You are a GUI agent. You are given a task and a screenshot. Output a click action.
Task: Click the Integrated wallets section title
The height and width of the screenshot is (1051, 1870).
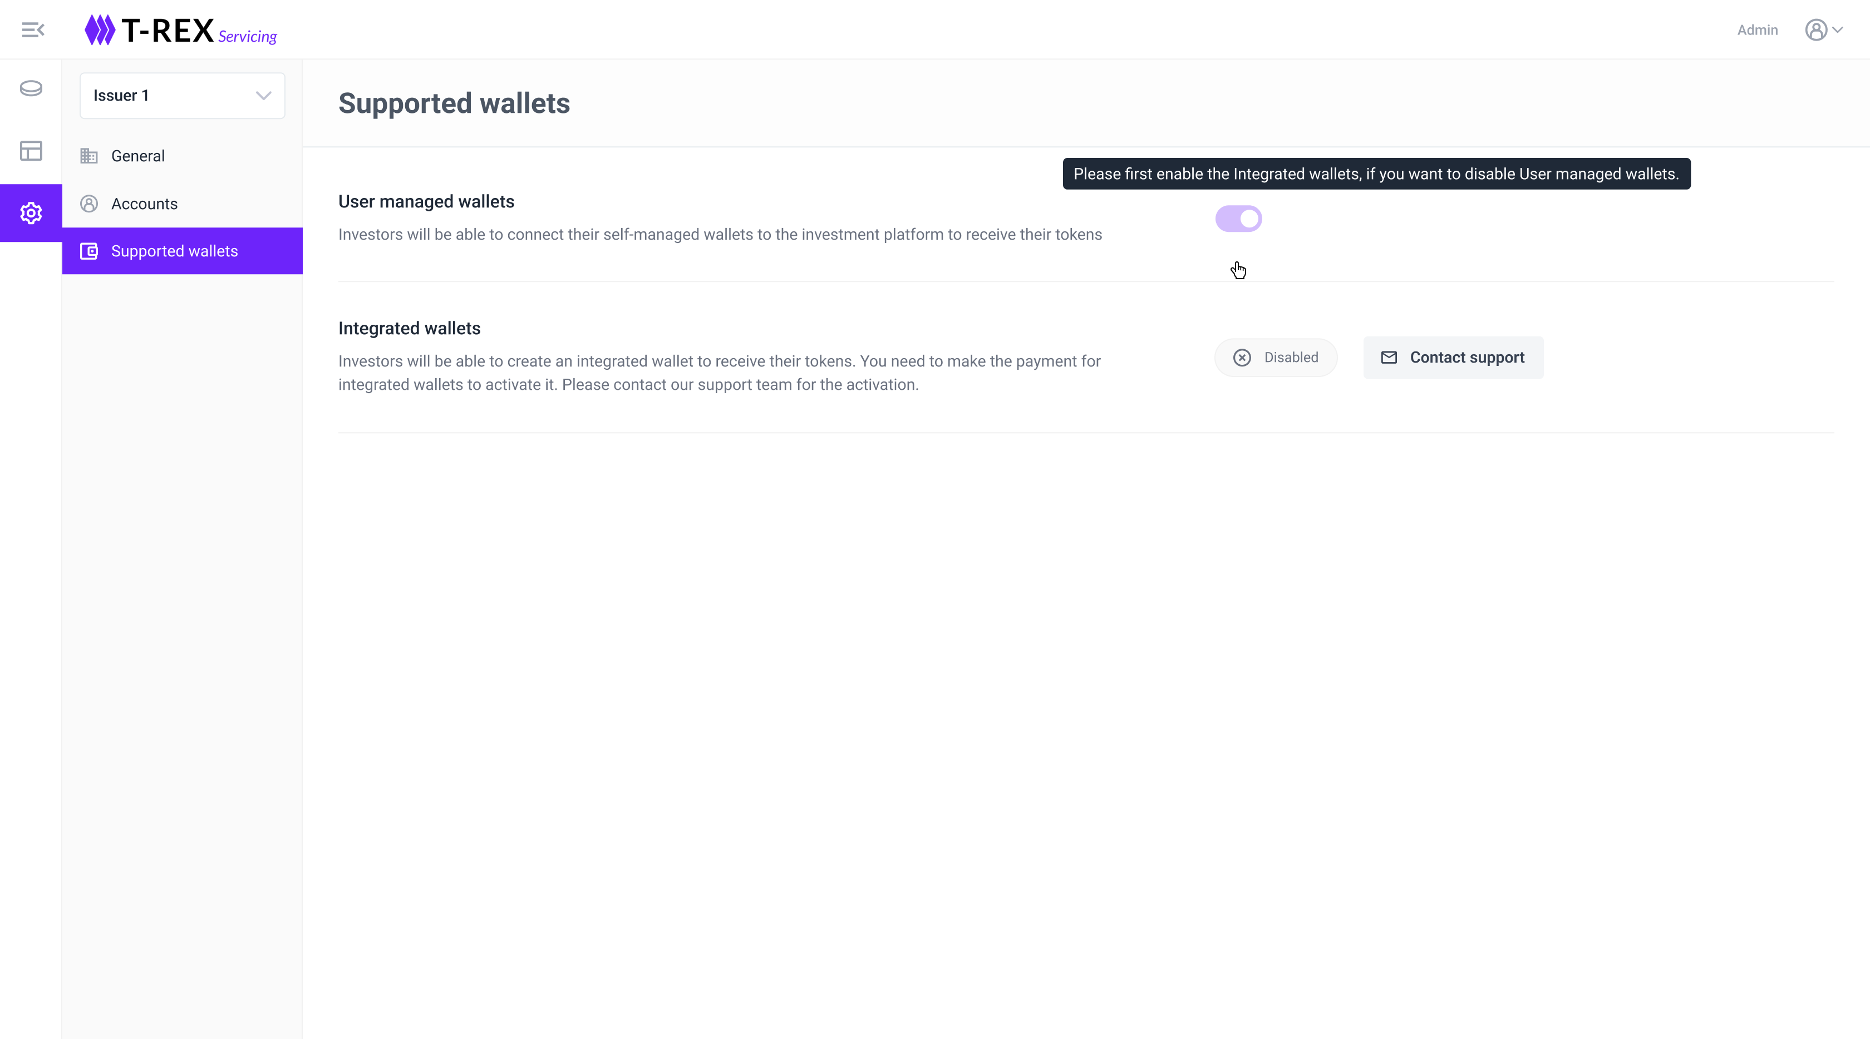(410, 329)
